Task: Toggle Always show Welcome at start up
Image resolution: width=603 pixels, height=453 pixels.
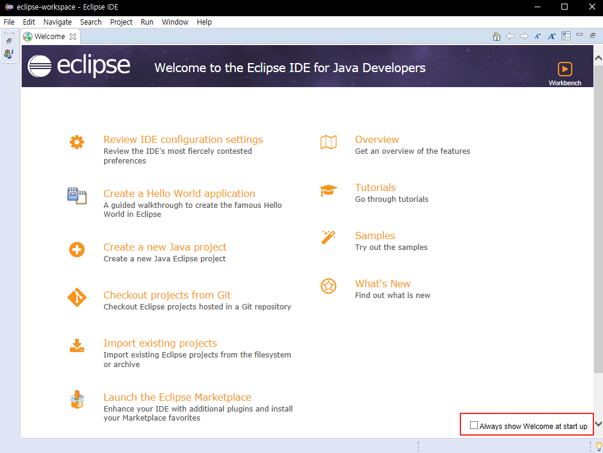Action: pos(474,425)
